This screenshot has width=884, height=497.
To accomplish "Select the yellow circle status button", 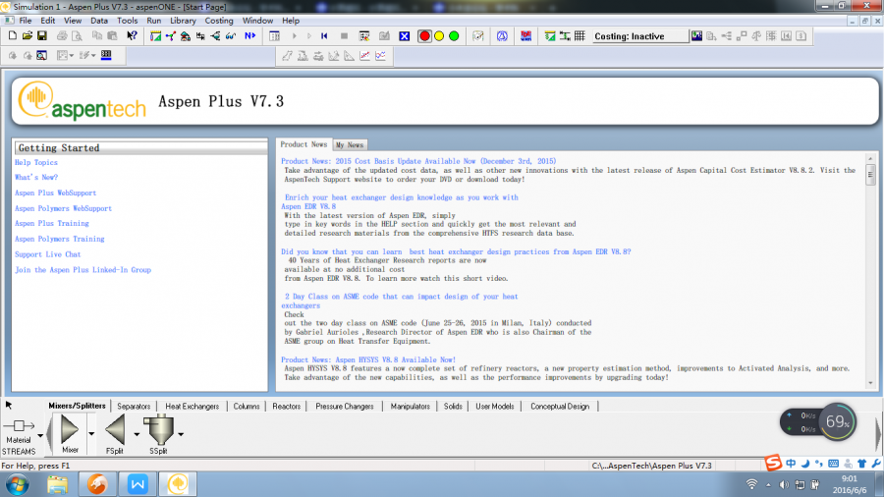I will pyautogui.click(x=439, y=36).
